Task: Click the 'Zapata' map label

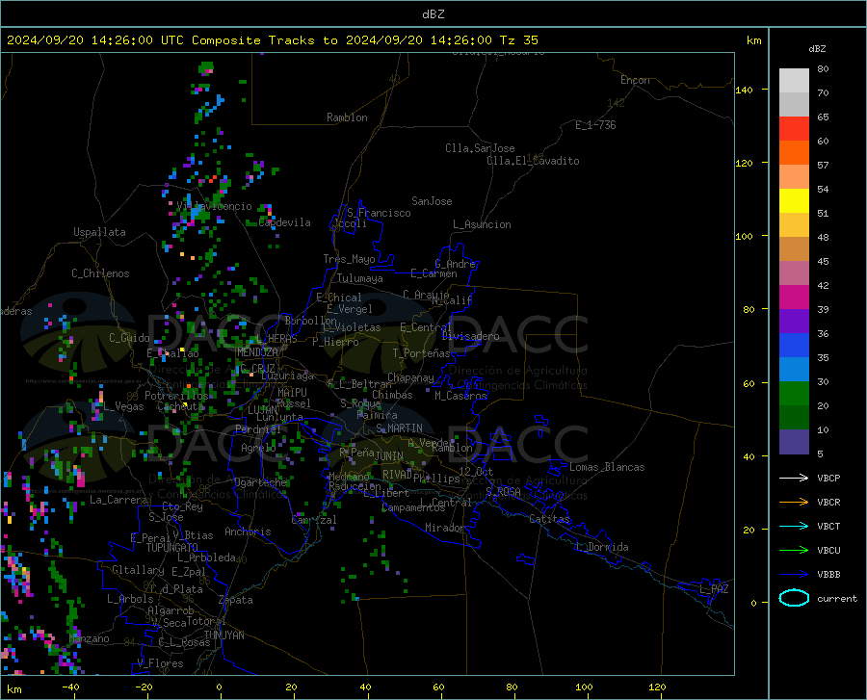Action: pyautogui.click(x=236, y=600)
